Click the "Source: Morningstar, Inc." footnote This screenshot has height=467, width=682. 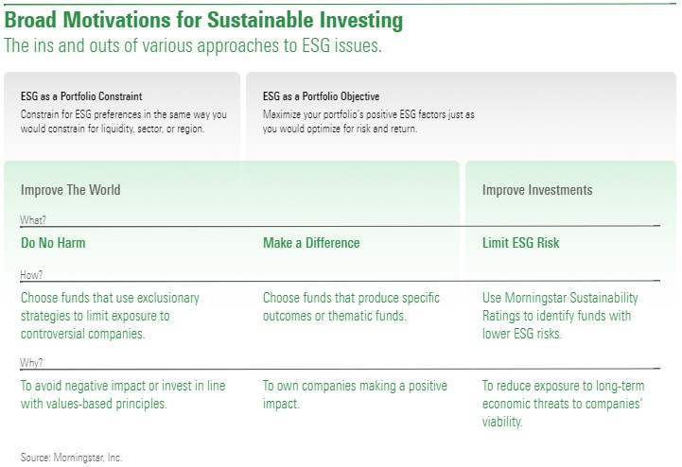coord(72,458)
